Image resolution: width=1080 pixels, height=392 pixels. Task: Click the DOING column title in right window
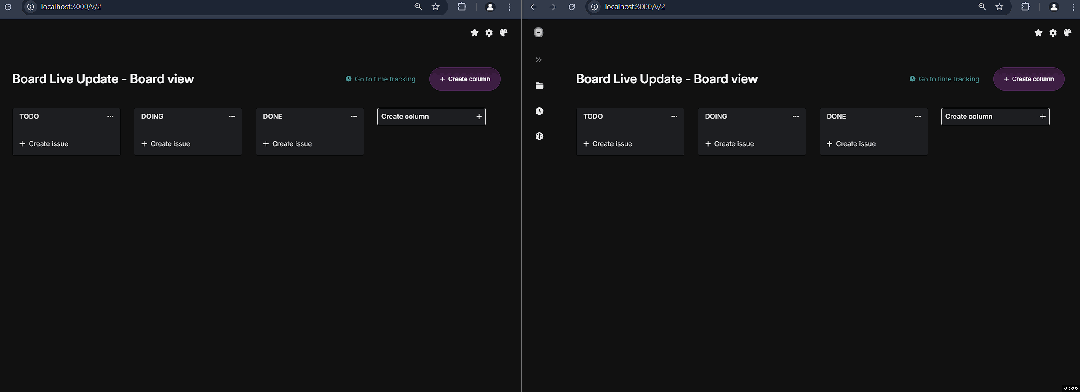point(716,117)
